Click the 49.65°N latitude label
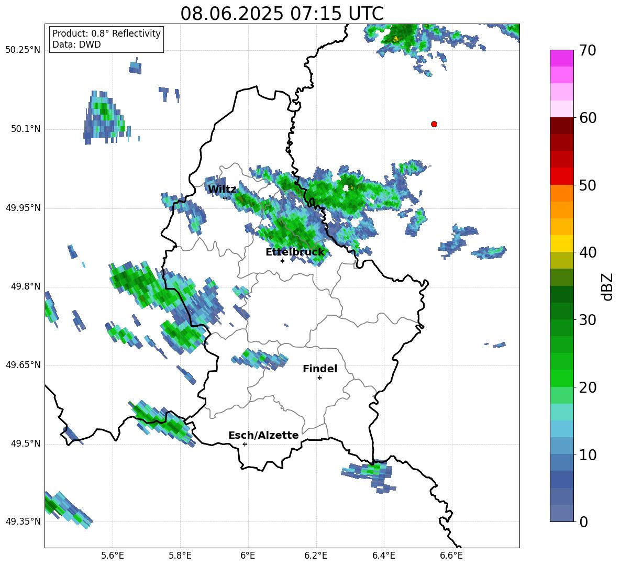The image size is (620, 566). click(23, 365)
